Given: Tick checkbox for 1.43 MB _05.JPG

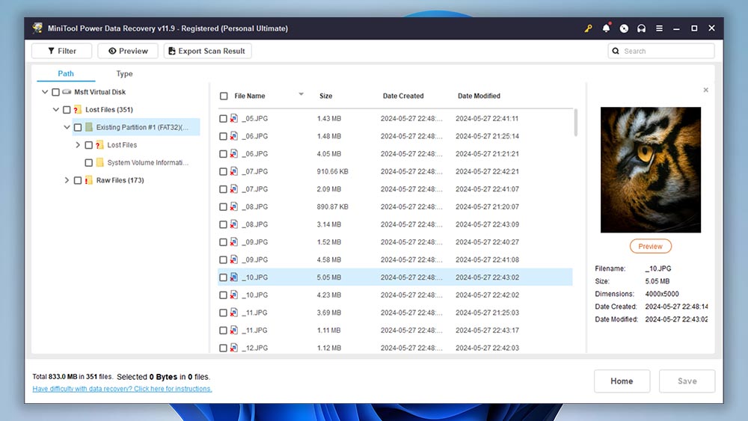Looking at the screenshot, I should pyautogui.click(x=223, y=118).
